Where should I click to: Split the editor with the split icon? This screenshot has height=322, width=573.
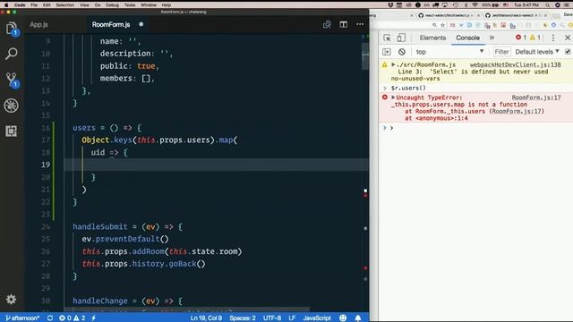(x=344, y=24)
